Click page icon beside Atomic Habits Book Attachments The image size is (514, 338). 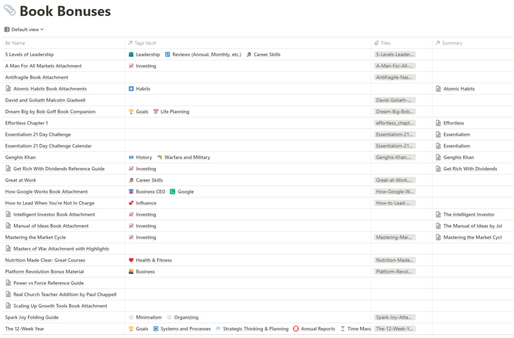click(x=9, y=88)
